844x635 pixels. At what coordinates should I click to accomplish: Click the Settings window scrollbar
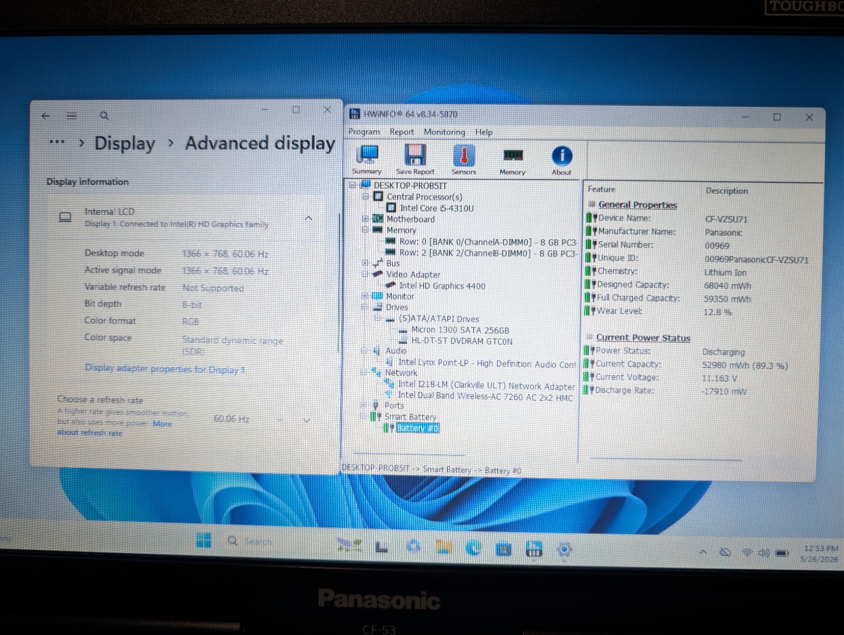(339, 282)
